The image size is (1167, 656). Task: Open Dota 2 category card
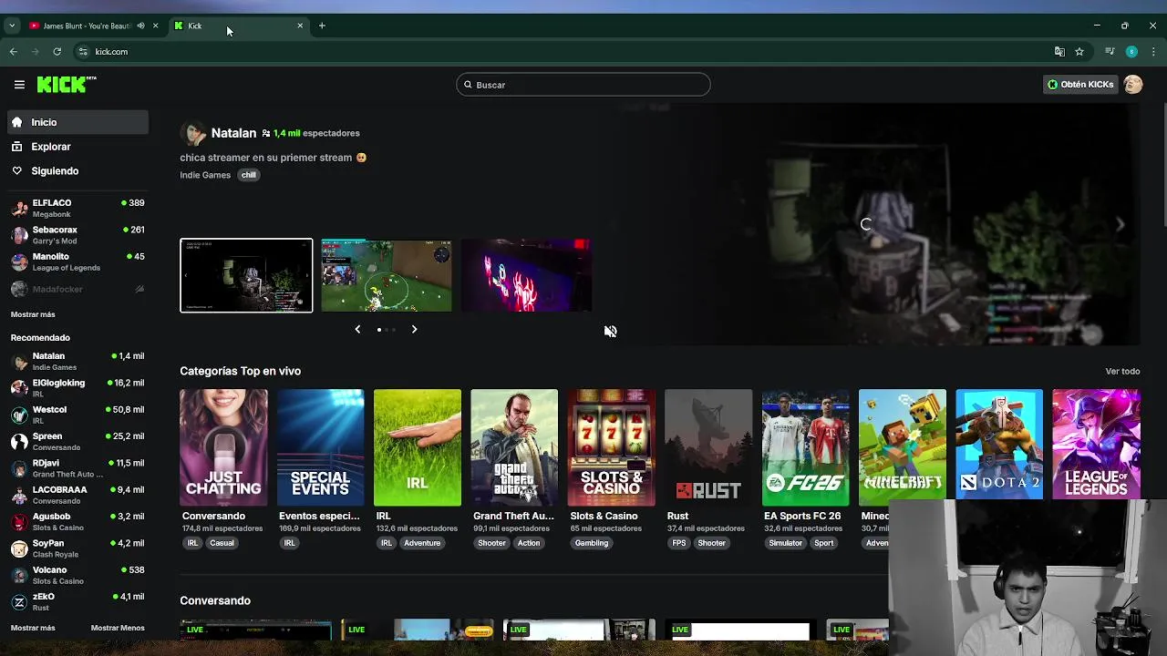pyautogui.click(x=999, y=445)
